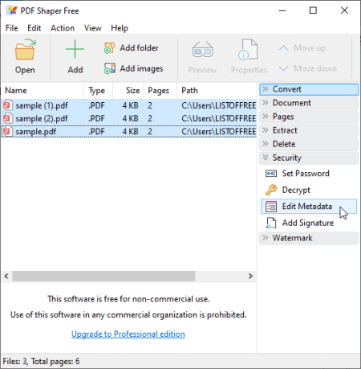Click the Preview glasses icon
This screenshot has width=361, height=369.
point(203,50)
